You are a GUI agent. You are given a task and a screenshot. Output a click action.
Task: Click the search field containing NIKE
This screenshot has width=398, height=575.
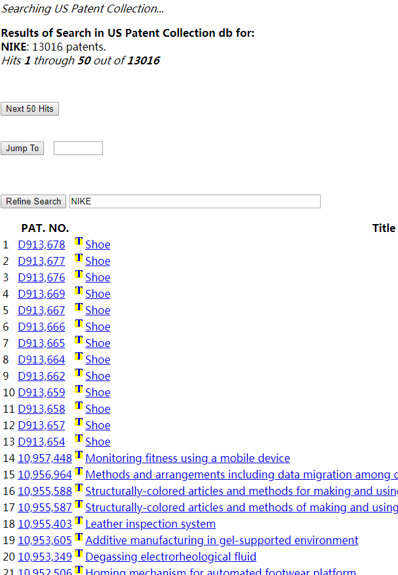tap(195, 202)
